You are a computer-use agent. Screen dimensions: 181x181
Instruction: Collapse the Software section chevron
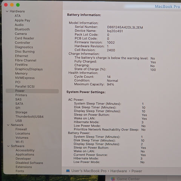[x=8, y=146]
